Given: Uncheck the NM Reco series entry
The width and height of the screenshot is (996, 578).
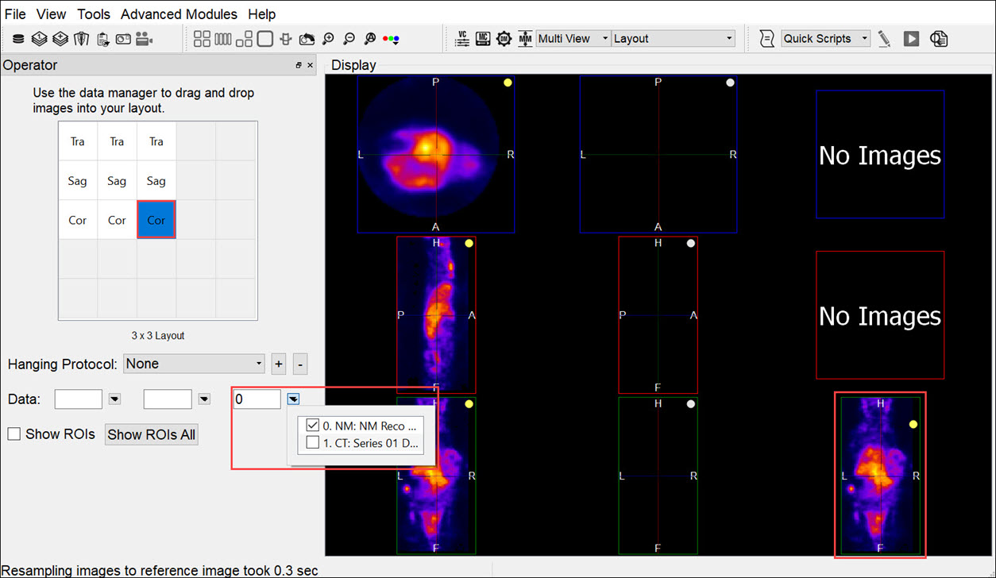Looking at the screenshot, I should (313, 425).
